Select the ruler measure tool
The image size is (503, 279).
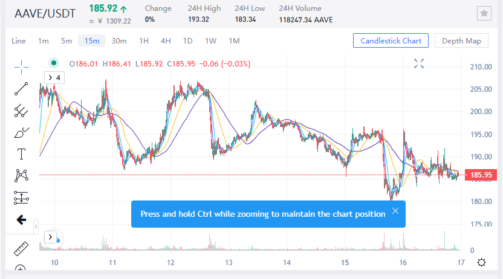[x=21, y=249]
